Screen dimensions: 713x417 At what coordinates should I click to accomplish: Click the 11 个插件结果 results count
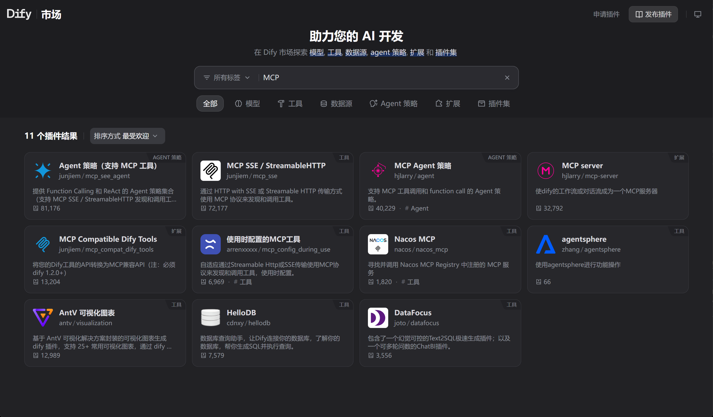[x=51, y=136]
